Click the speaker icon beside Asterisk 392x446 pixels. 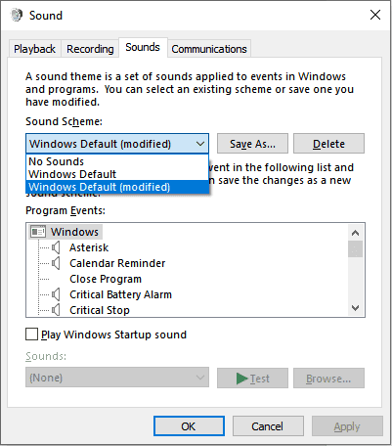pos(56,247)
